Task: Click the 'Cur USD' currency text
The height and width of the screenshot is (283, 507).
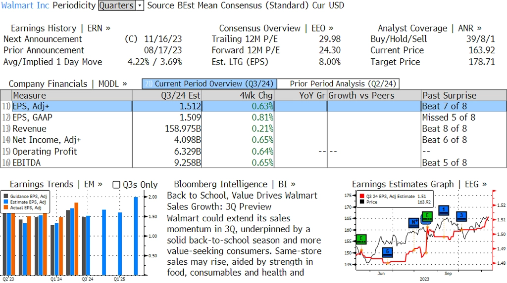Action: tap(328, 5)
